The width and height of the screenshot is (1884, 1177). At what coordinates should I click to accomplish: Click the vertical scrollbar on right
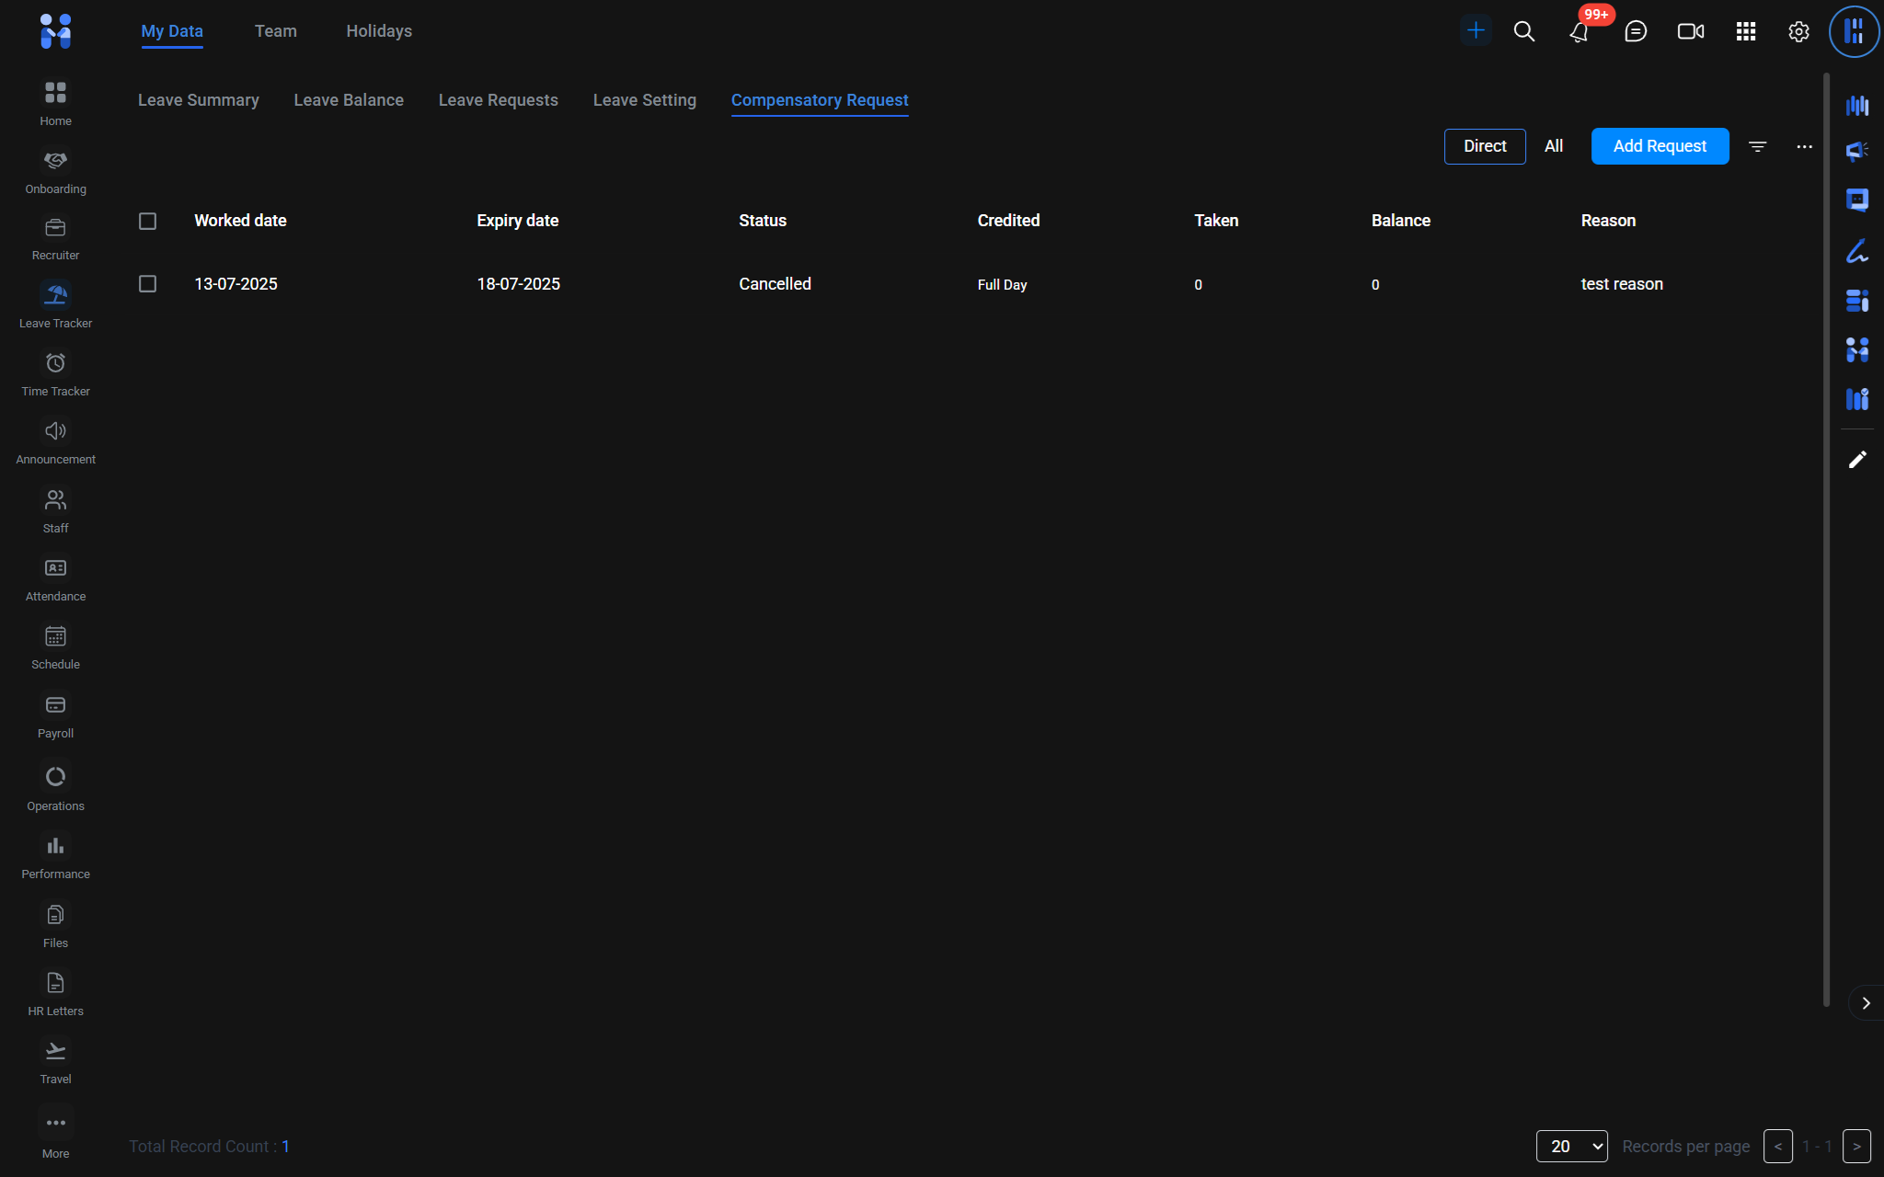coord(1826,541)
